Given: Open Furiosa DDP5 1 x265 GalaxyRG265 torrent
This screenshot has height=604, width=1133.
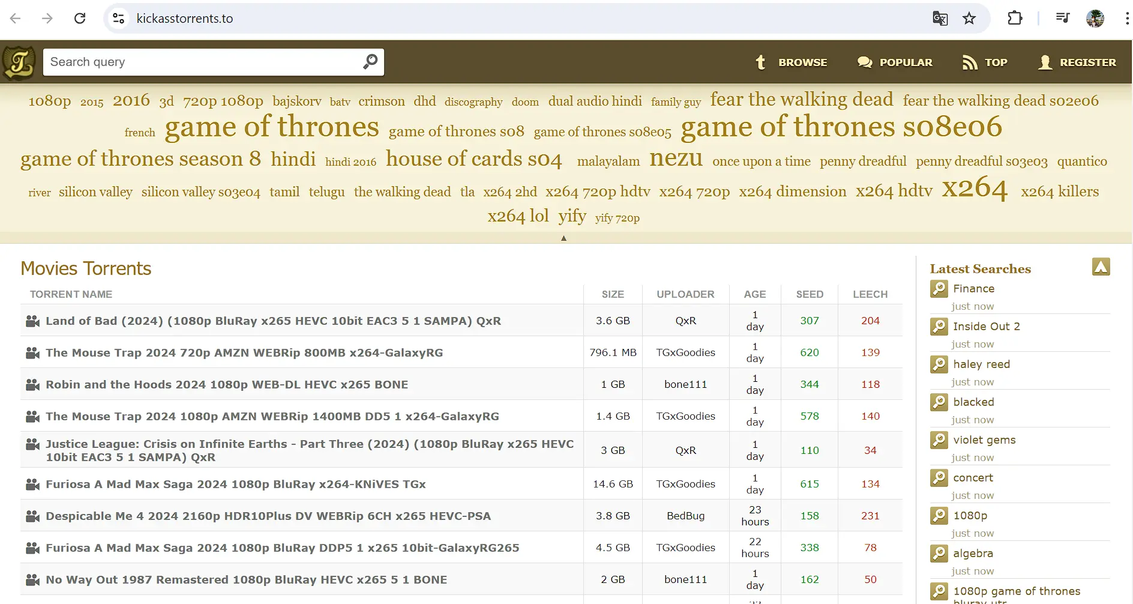Looking at the screenshot, I should click(283, 548).
